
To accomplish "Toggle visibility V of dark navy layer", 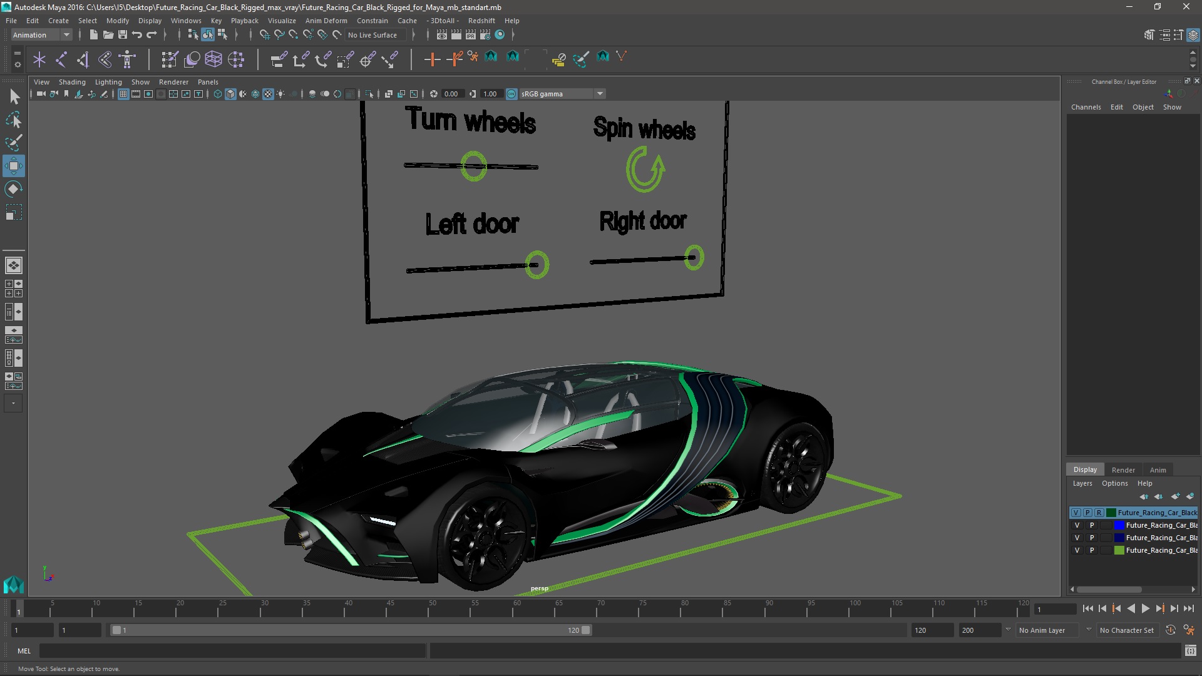I will click(x=1077, y=538).
